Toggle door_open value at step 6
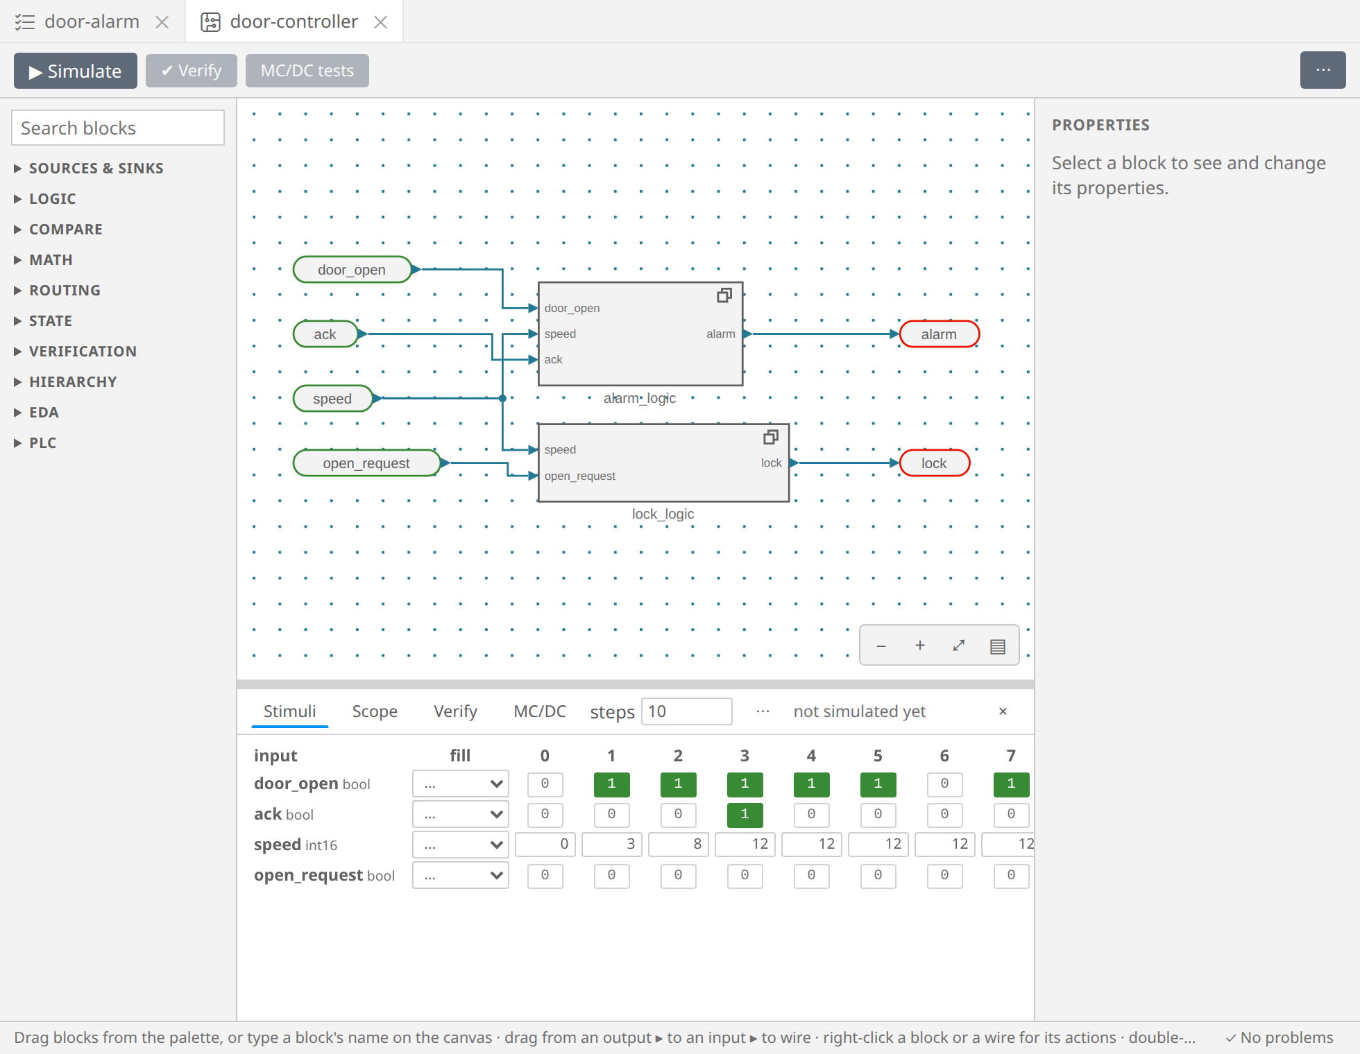 pyautogui.click(x=944, y=784)
